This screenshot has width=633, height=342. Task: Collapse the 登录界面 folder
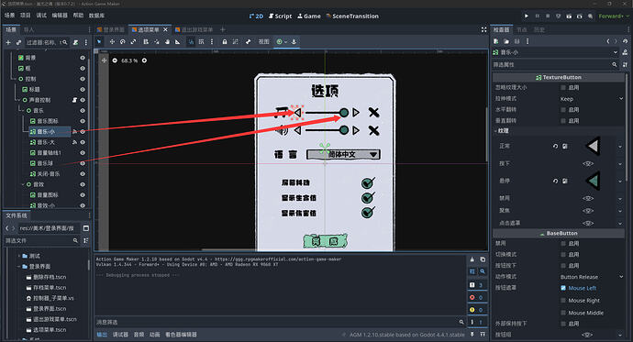tap(18, 267)
